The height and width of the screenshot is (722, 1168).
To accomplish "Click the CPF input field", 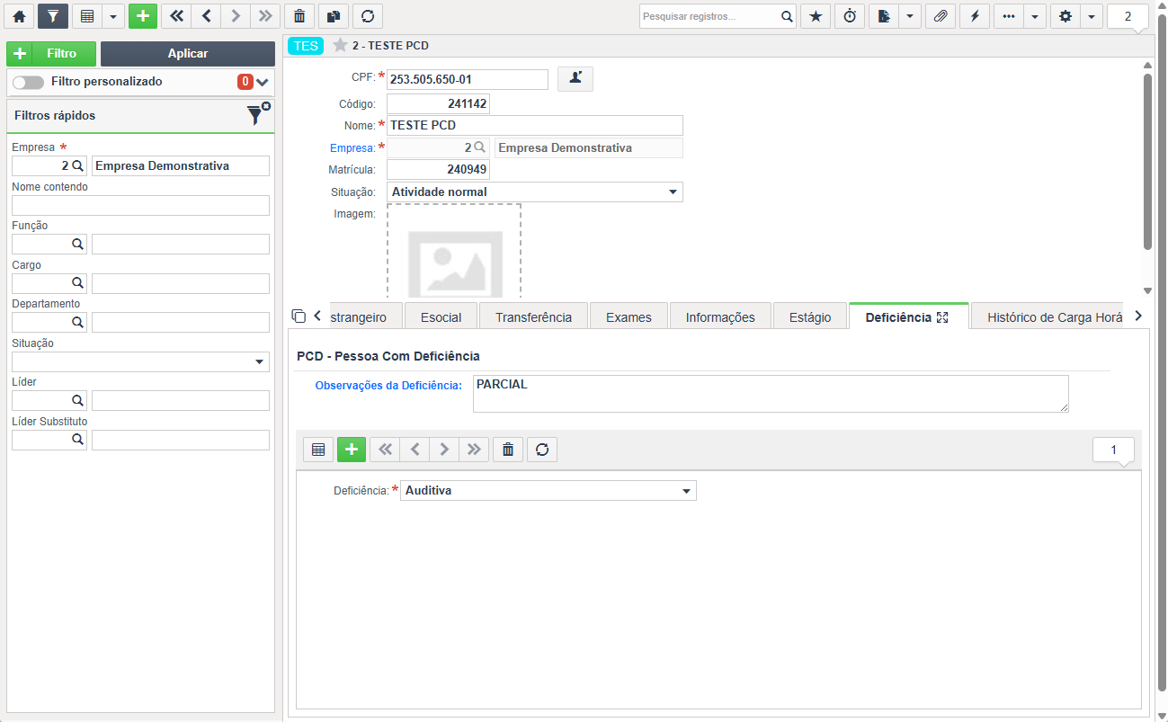I will (468, 79).
